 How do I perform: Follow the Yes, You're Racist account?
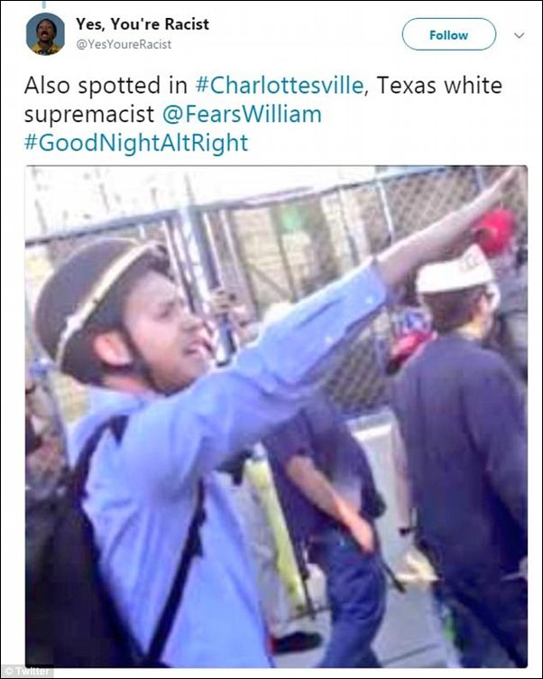pos(448,34)
